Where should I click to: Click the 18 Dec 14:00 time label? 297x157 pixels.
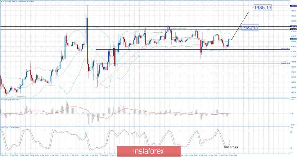point(202,156)
